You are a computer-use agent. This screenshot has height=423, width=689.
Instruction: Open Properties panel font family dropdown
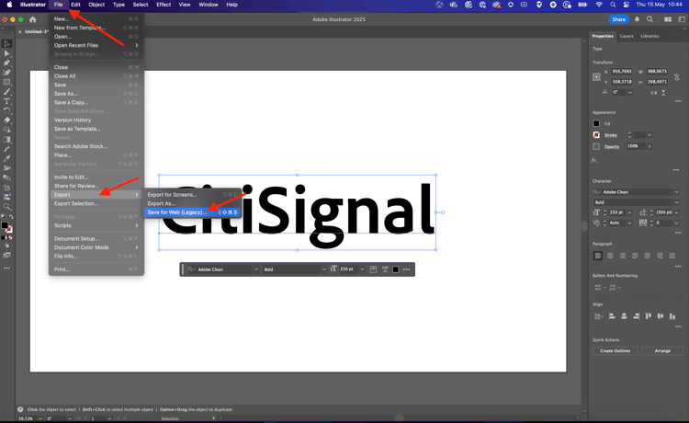pos(677,192)
